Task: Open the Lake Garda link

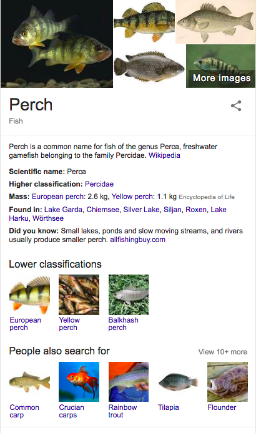Action: pyautogui.click(x=63, y=210)
